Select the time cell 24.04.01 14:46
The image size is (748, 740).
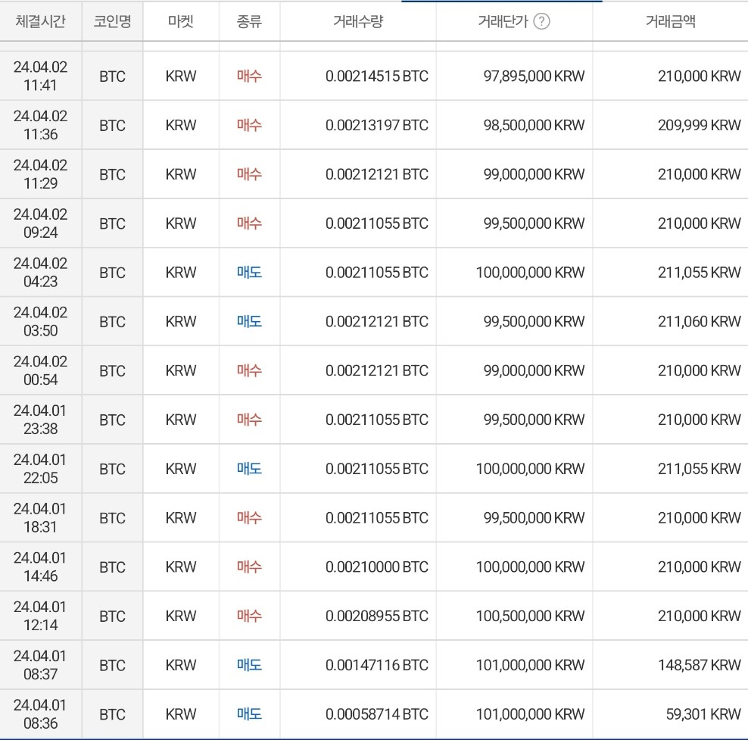[41, 567]
